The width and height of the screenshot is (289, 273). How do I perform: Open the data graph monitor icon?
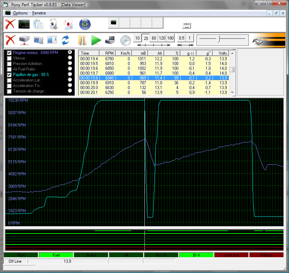coord(24,24)
